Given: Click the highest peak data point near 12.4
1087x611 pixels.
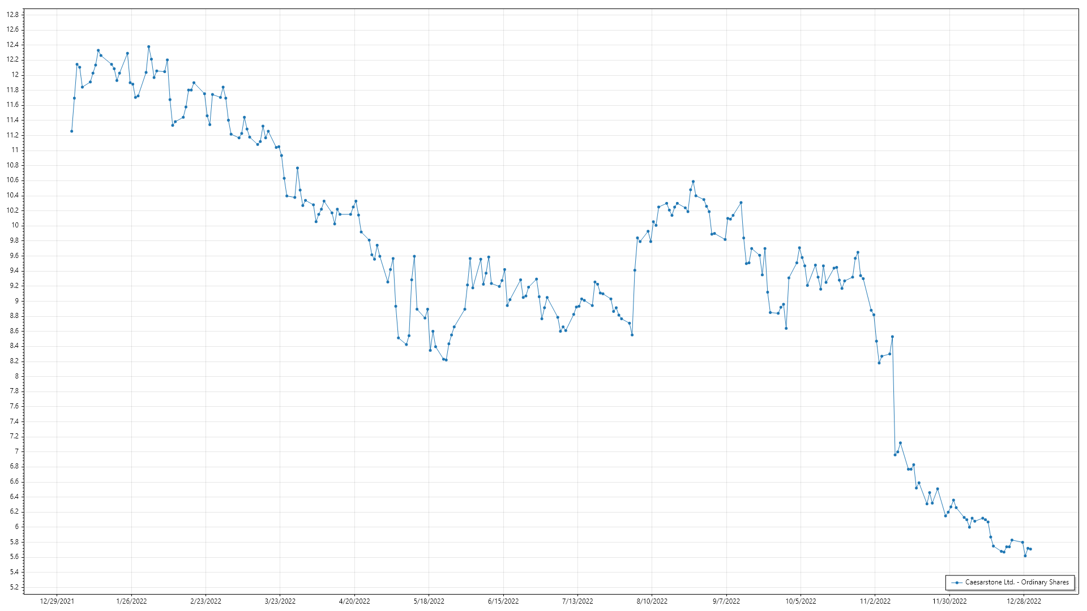Looking at the screenshot, I should pyautogui.click(x=148, y=47).
